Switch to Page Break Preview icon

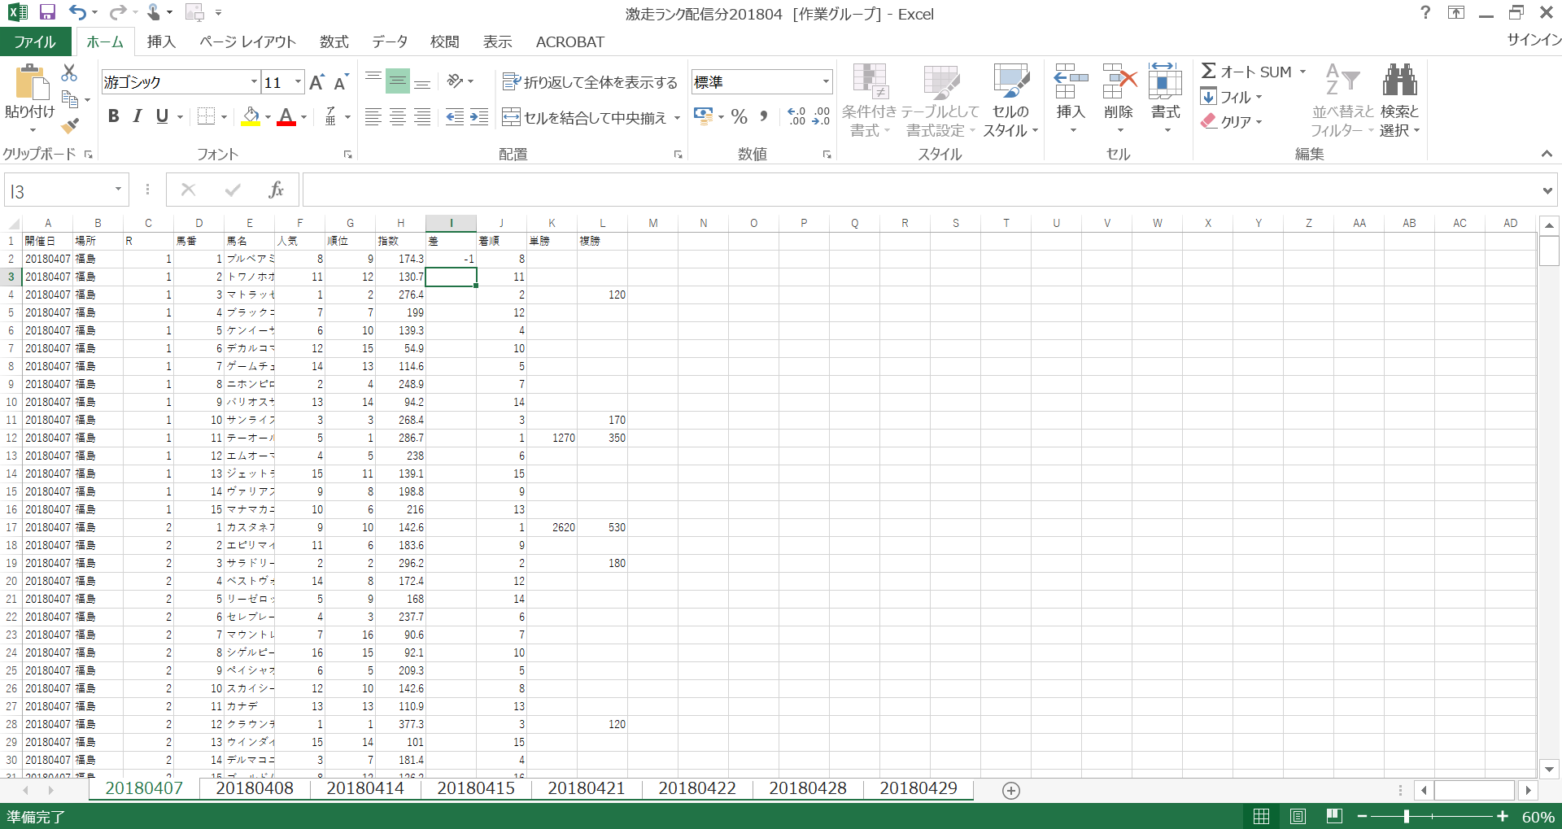coord(1334,816)
